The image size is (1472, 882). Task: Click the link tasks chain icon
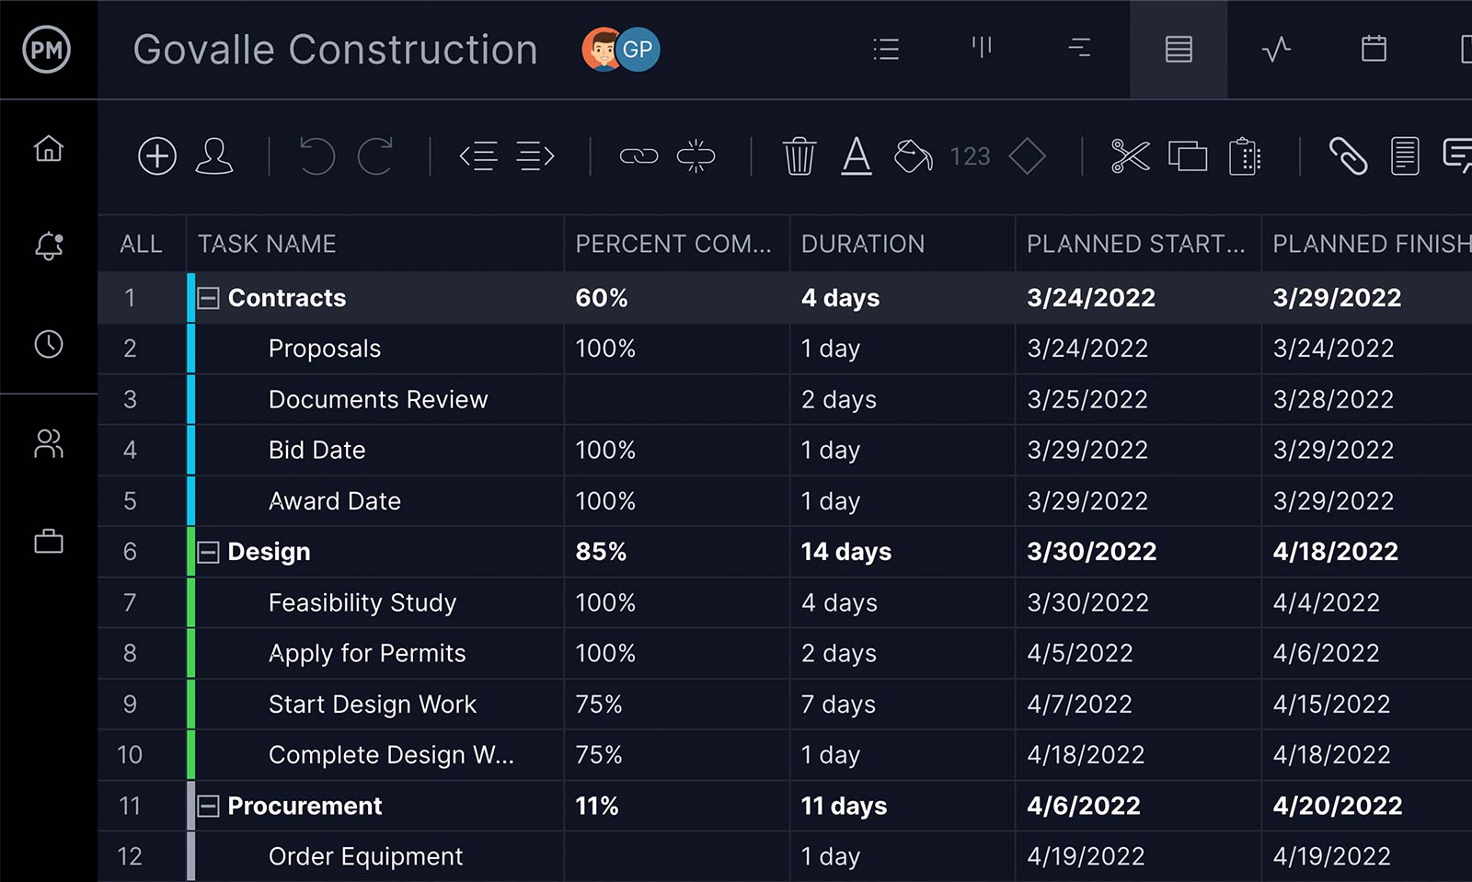(x=638, y=156)
